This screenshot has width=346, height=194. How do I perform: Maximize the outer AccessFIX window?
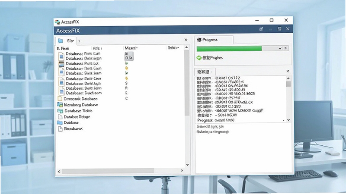click(272, 20)
